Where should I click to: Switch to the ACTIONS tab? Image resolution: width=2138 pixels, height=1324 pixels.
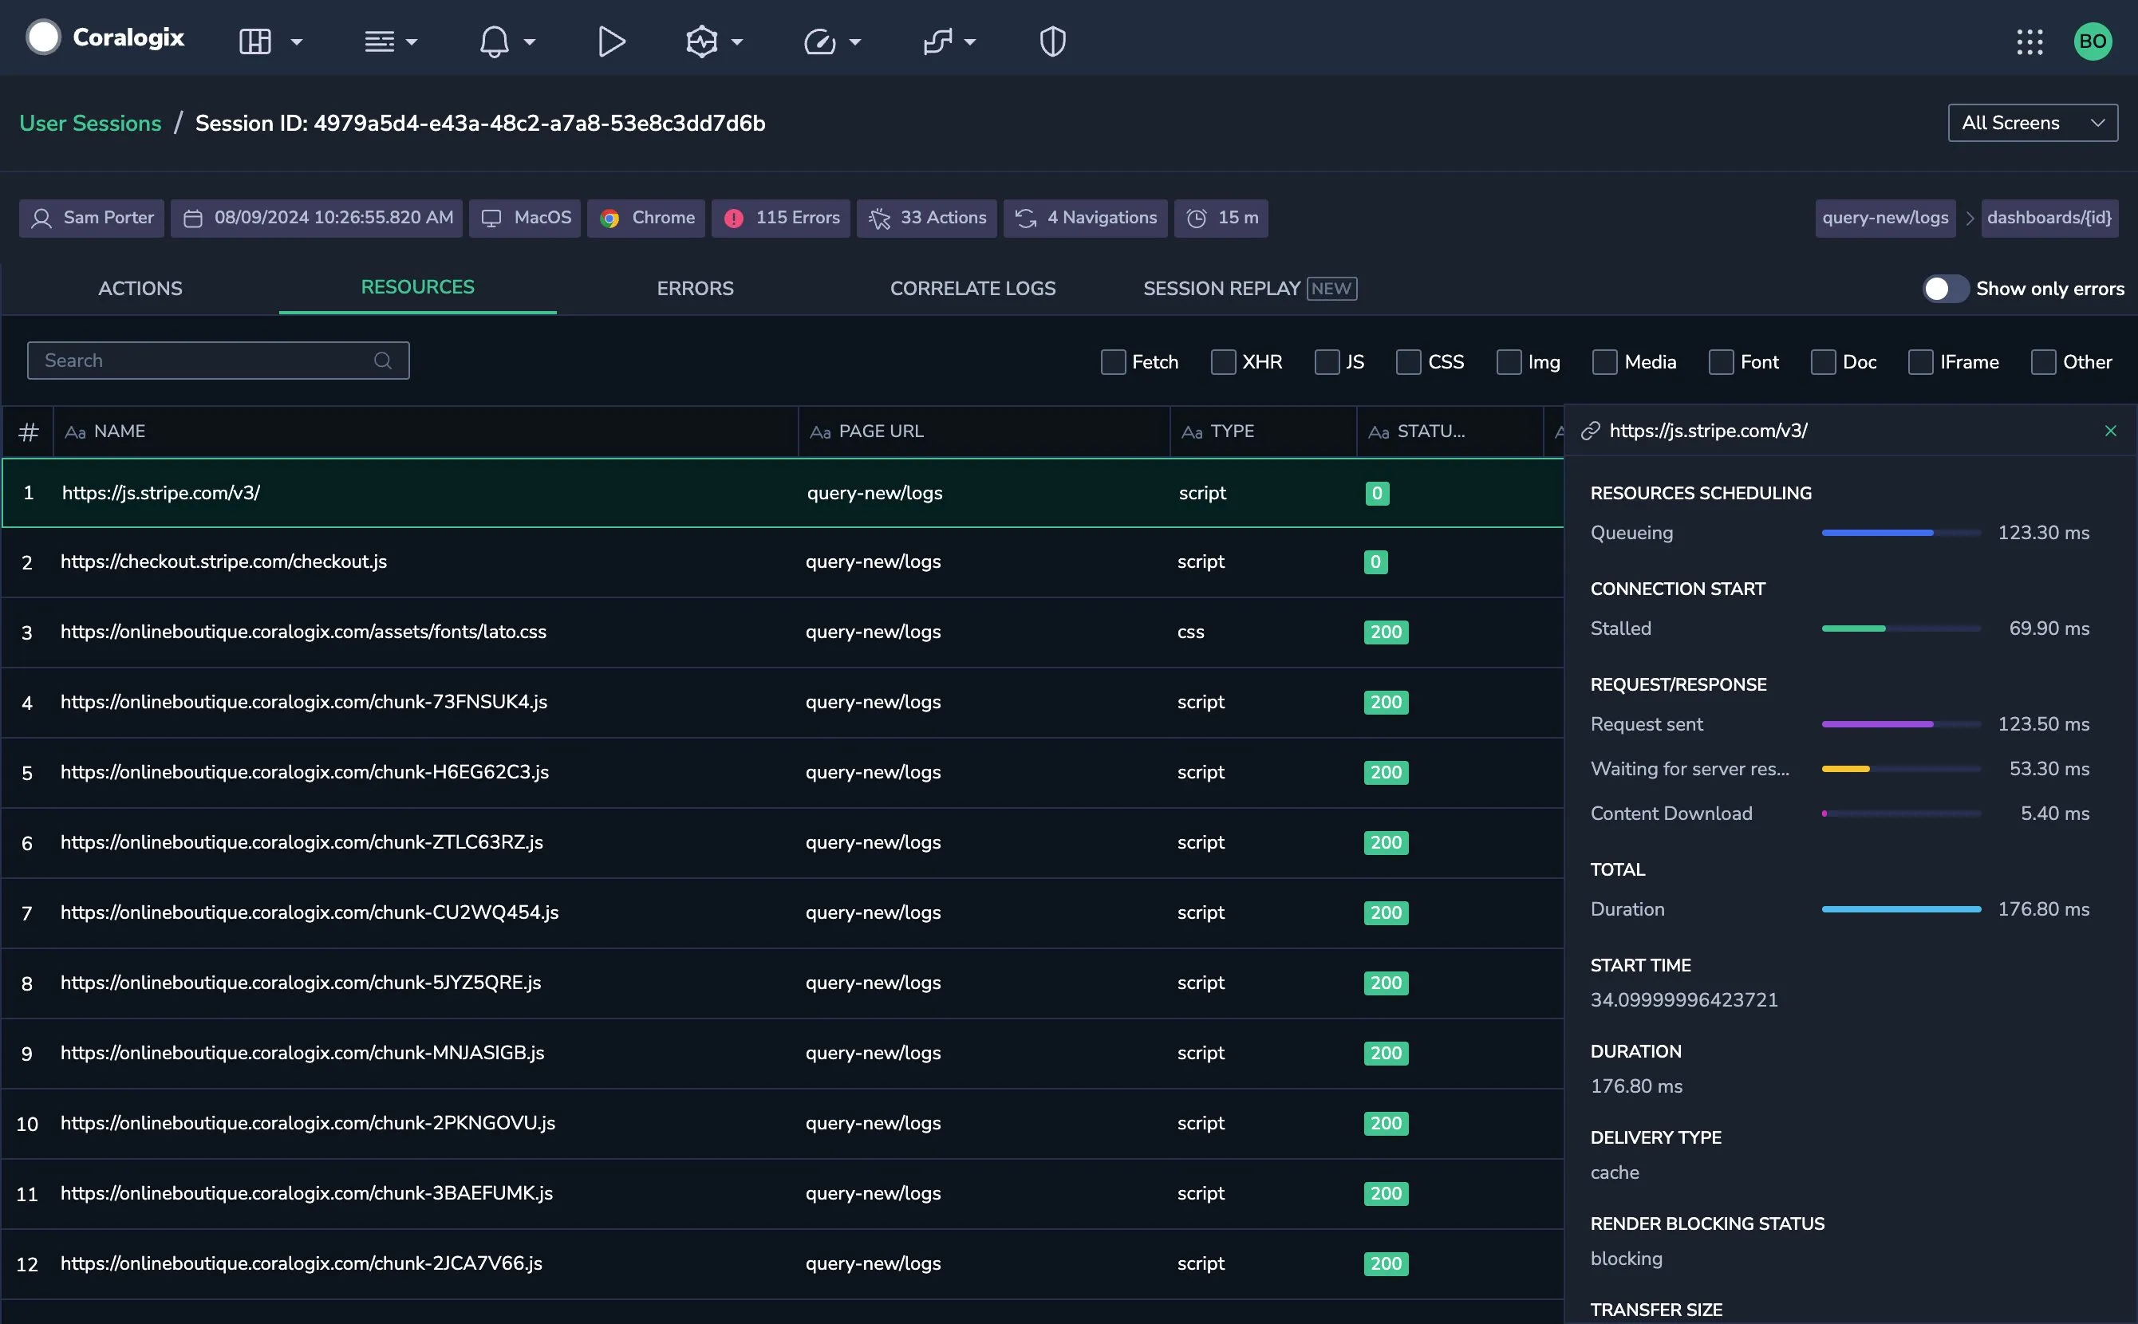point(140,288)
